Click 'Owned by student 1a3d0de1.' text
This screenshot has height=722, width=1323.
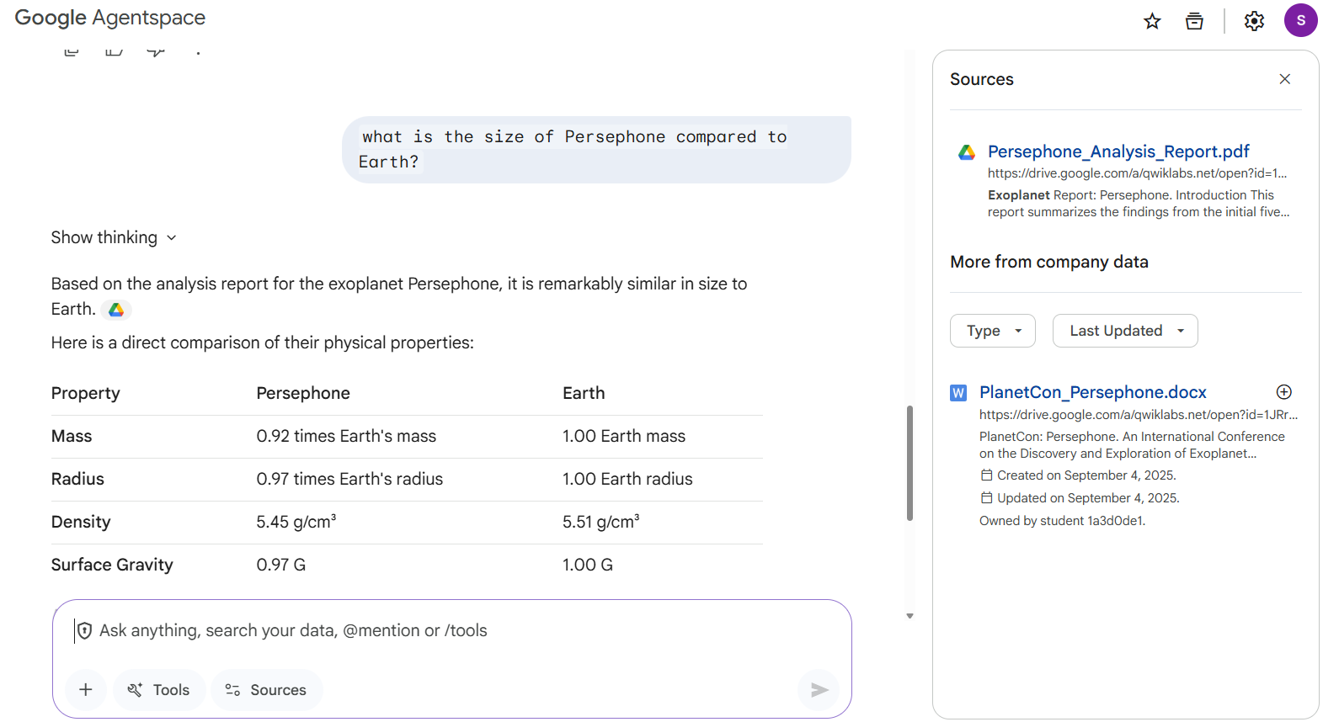click(x=1062, y=521)
